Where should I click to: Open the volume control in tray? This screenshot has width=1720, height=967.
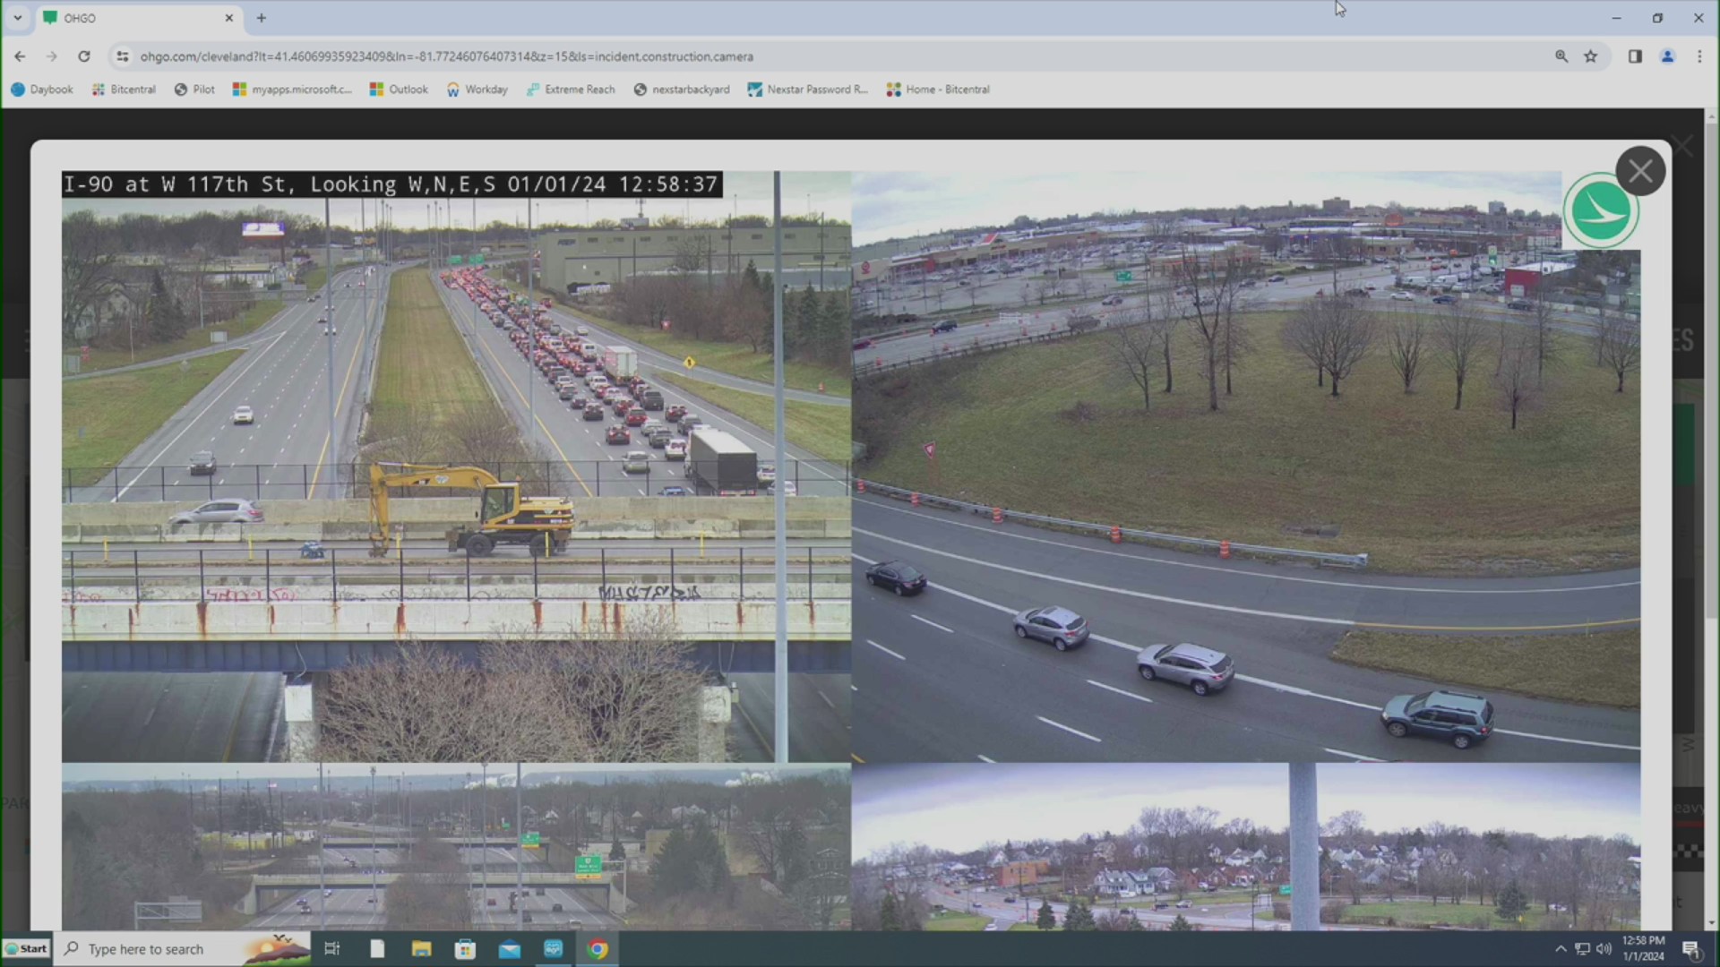pos(1604,949)
